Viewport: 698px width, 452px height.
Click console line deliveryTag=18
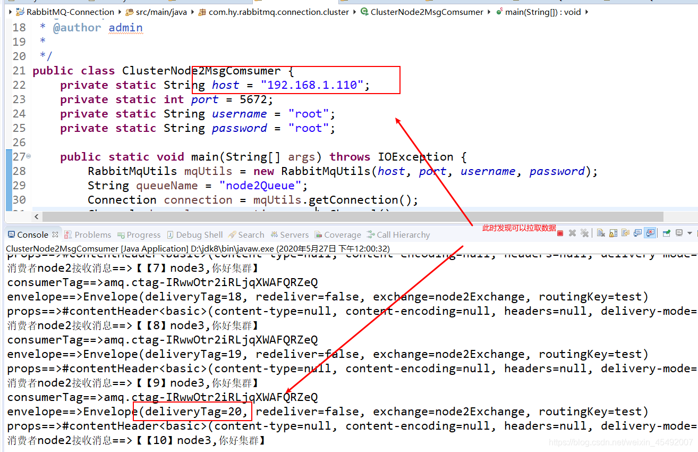point(328,297)
